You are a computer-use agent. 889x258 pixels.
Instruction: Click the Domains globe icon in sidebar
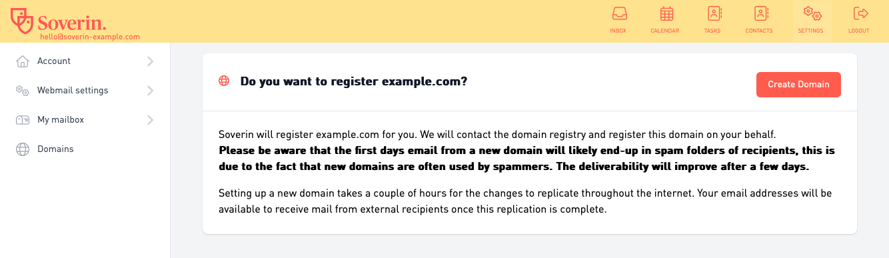(23, 149)
